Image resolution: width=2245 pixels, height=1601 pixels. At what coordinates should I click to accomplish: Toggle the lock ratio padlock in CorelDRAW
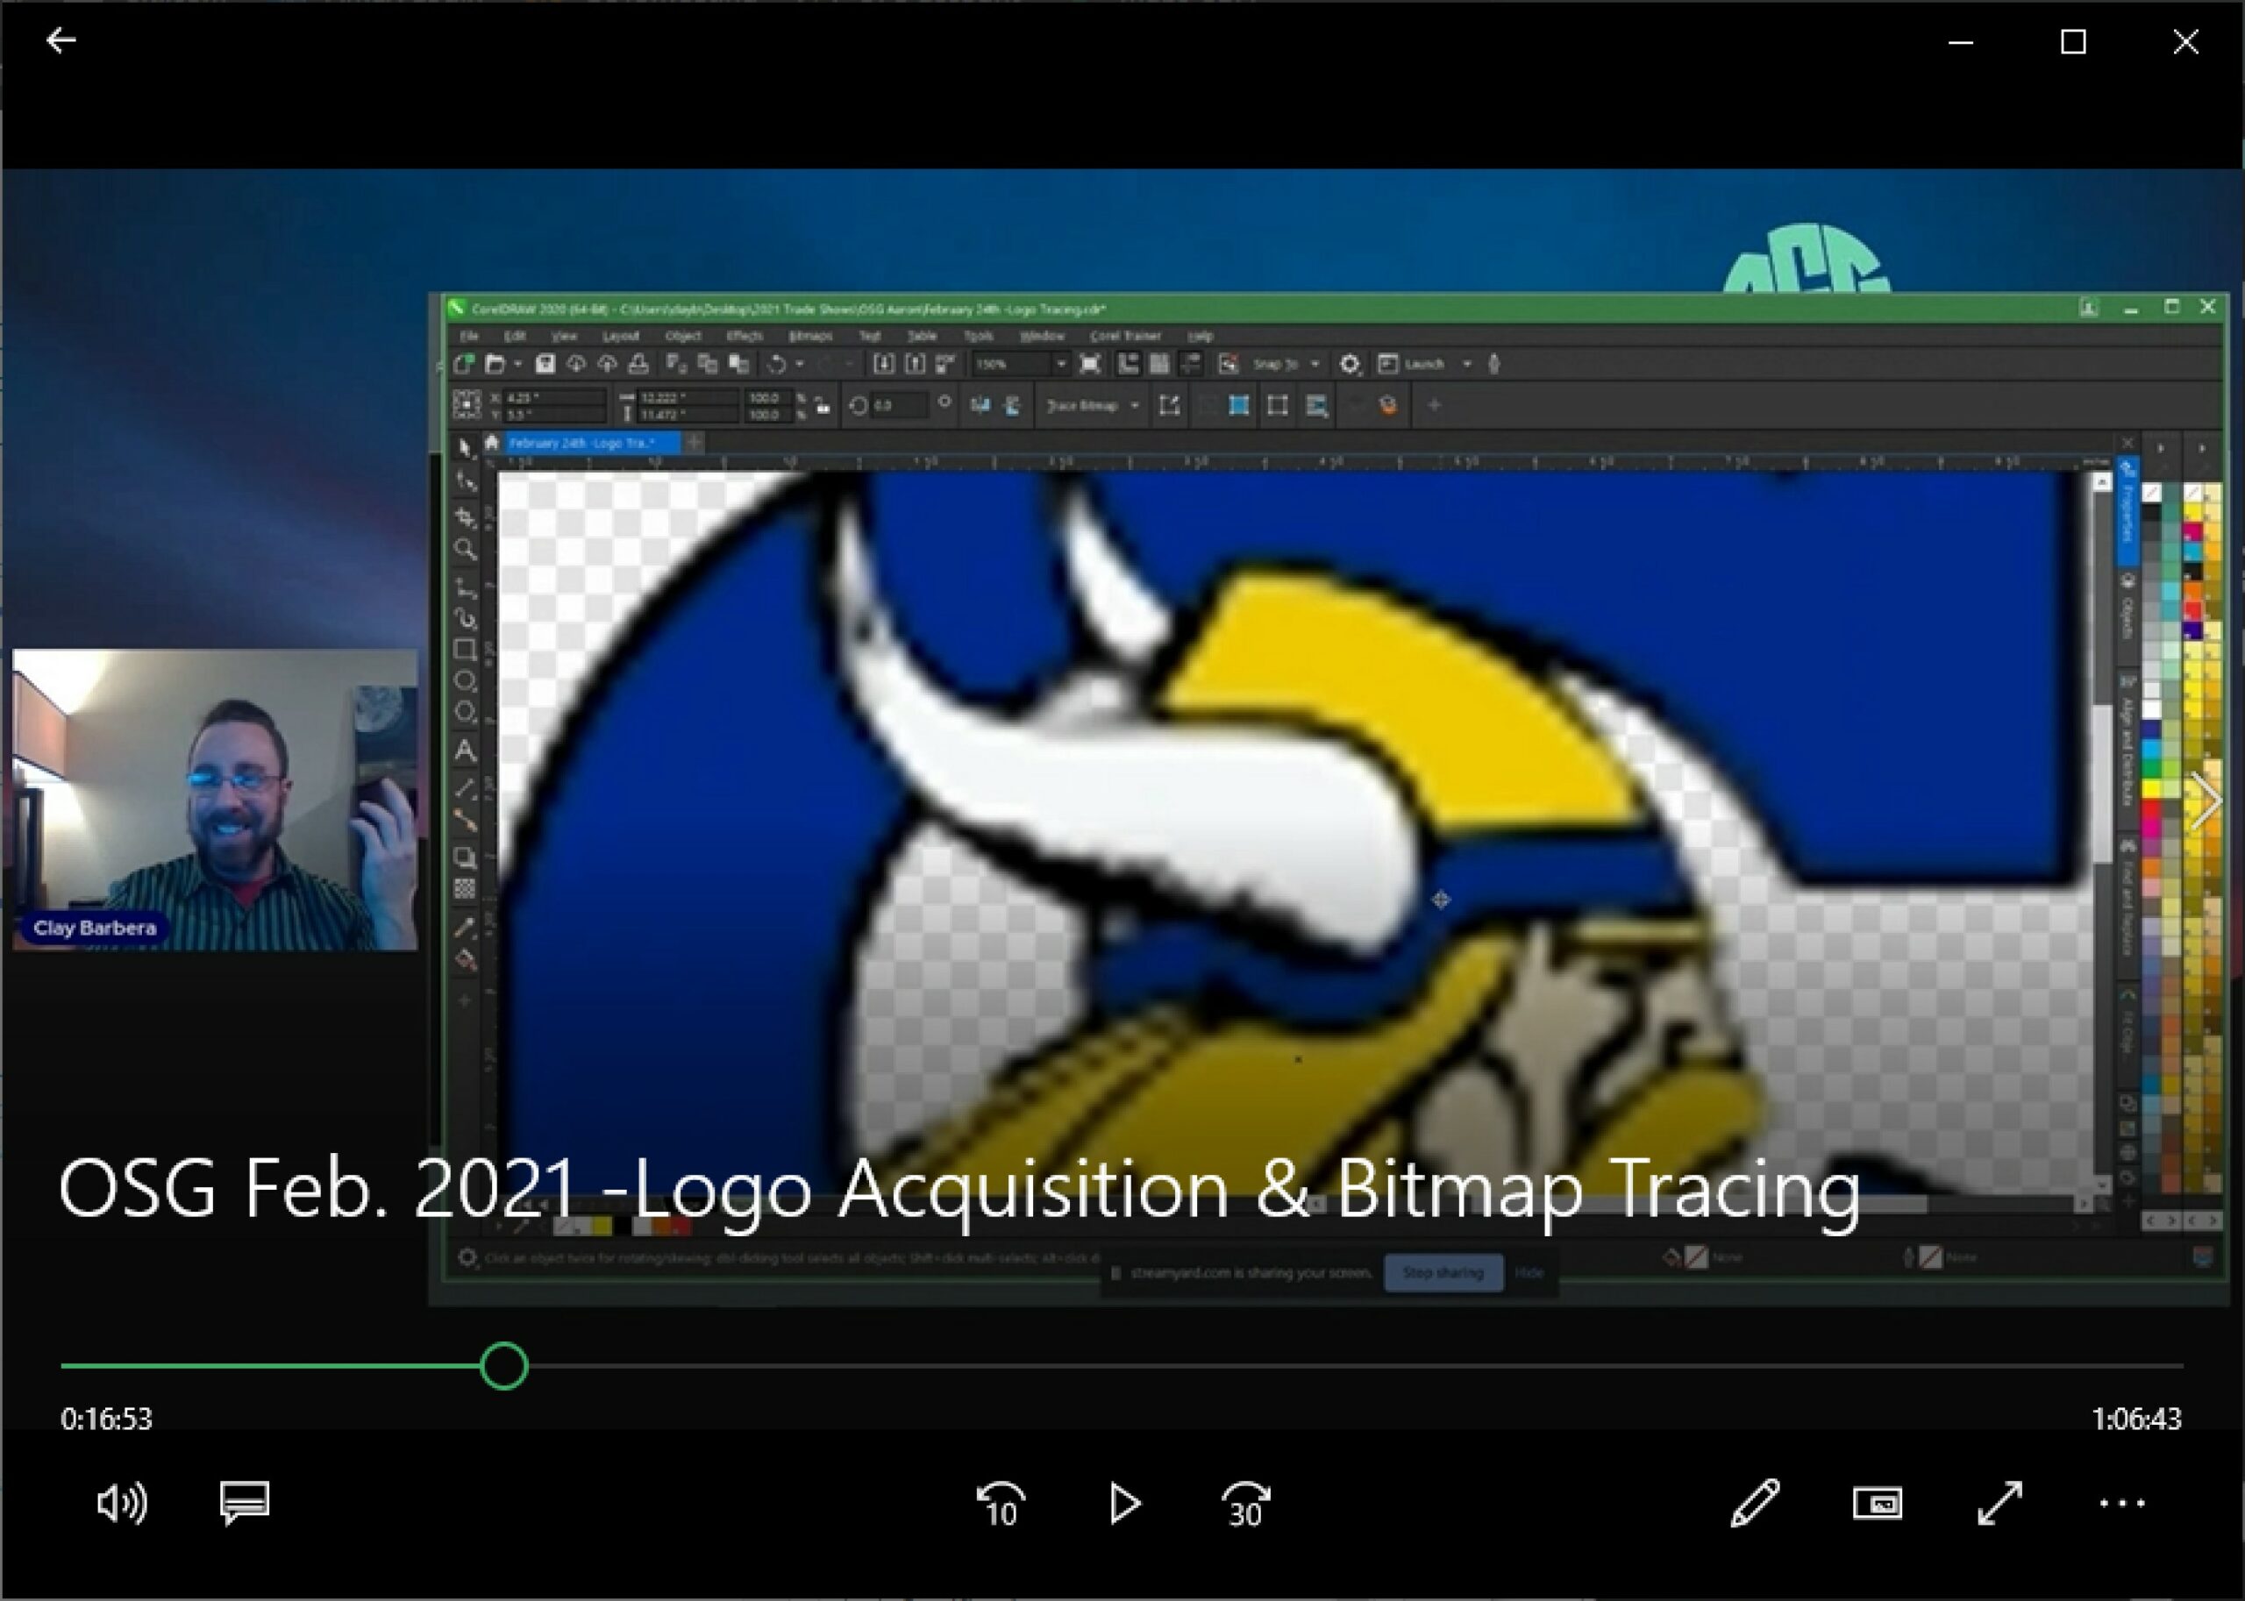(x=823, y=405)
